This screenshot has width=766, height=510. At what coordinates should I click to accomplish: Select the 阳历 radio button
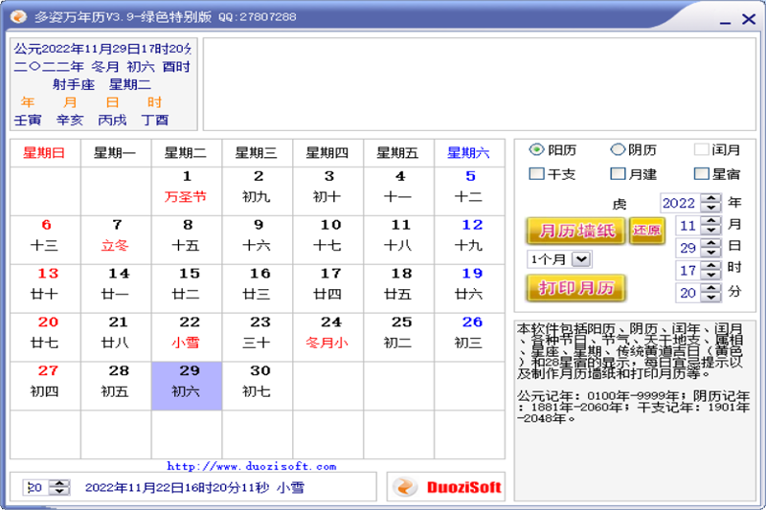pos(536,149)
